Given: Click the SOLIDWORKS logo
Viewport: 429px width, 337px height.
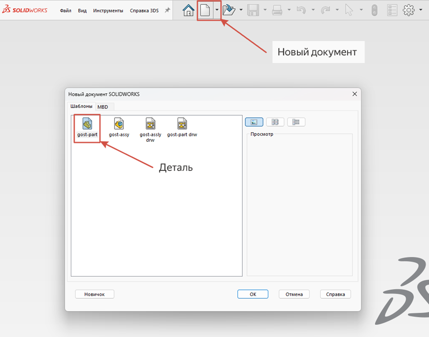Looking at the screenshot, I should (x=25, y=10).
